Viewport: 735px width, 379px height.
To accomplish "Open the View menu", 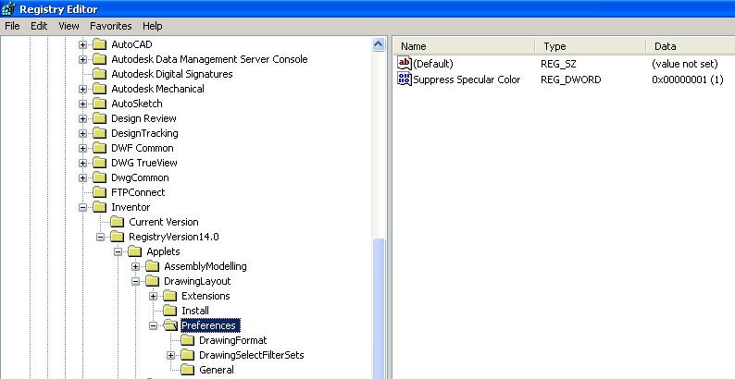I will point(69,26).
